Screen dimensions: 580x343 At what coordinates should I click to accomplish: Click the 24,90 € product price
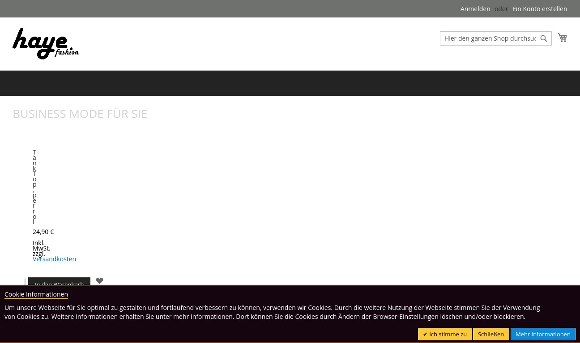(x=43, y=232)
